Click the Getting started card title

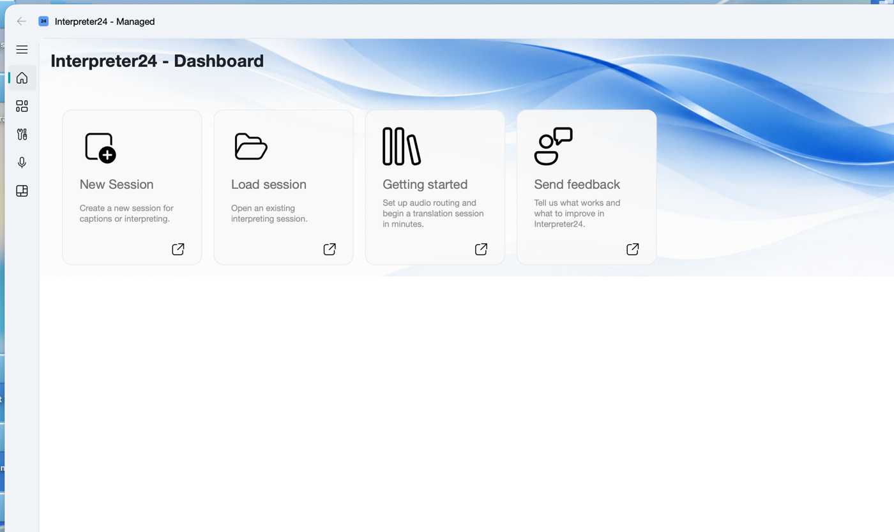pos(425,184)
